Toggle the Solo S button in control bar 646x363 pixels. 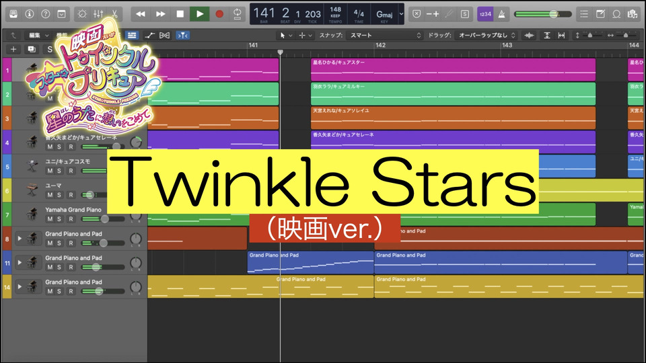465,14
